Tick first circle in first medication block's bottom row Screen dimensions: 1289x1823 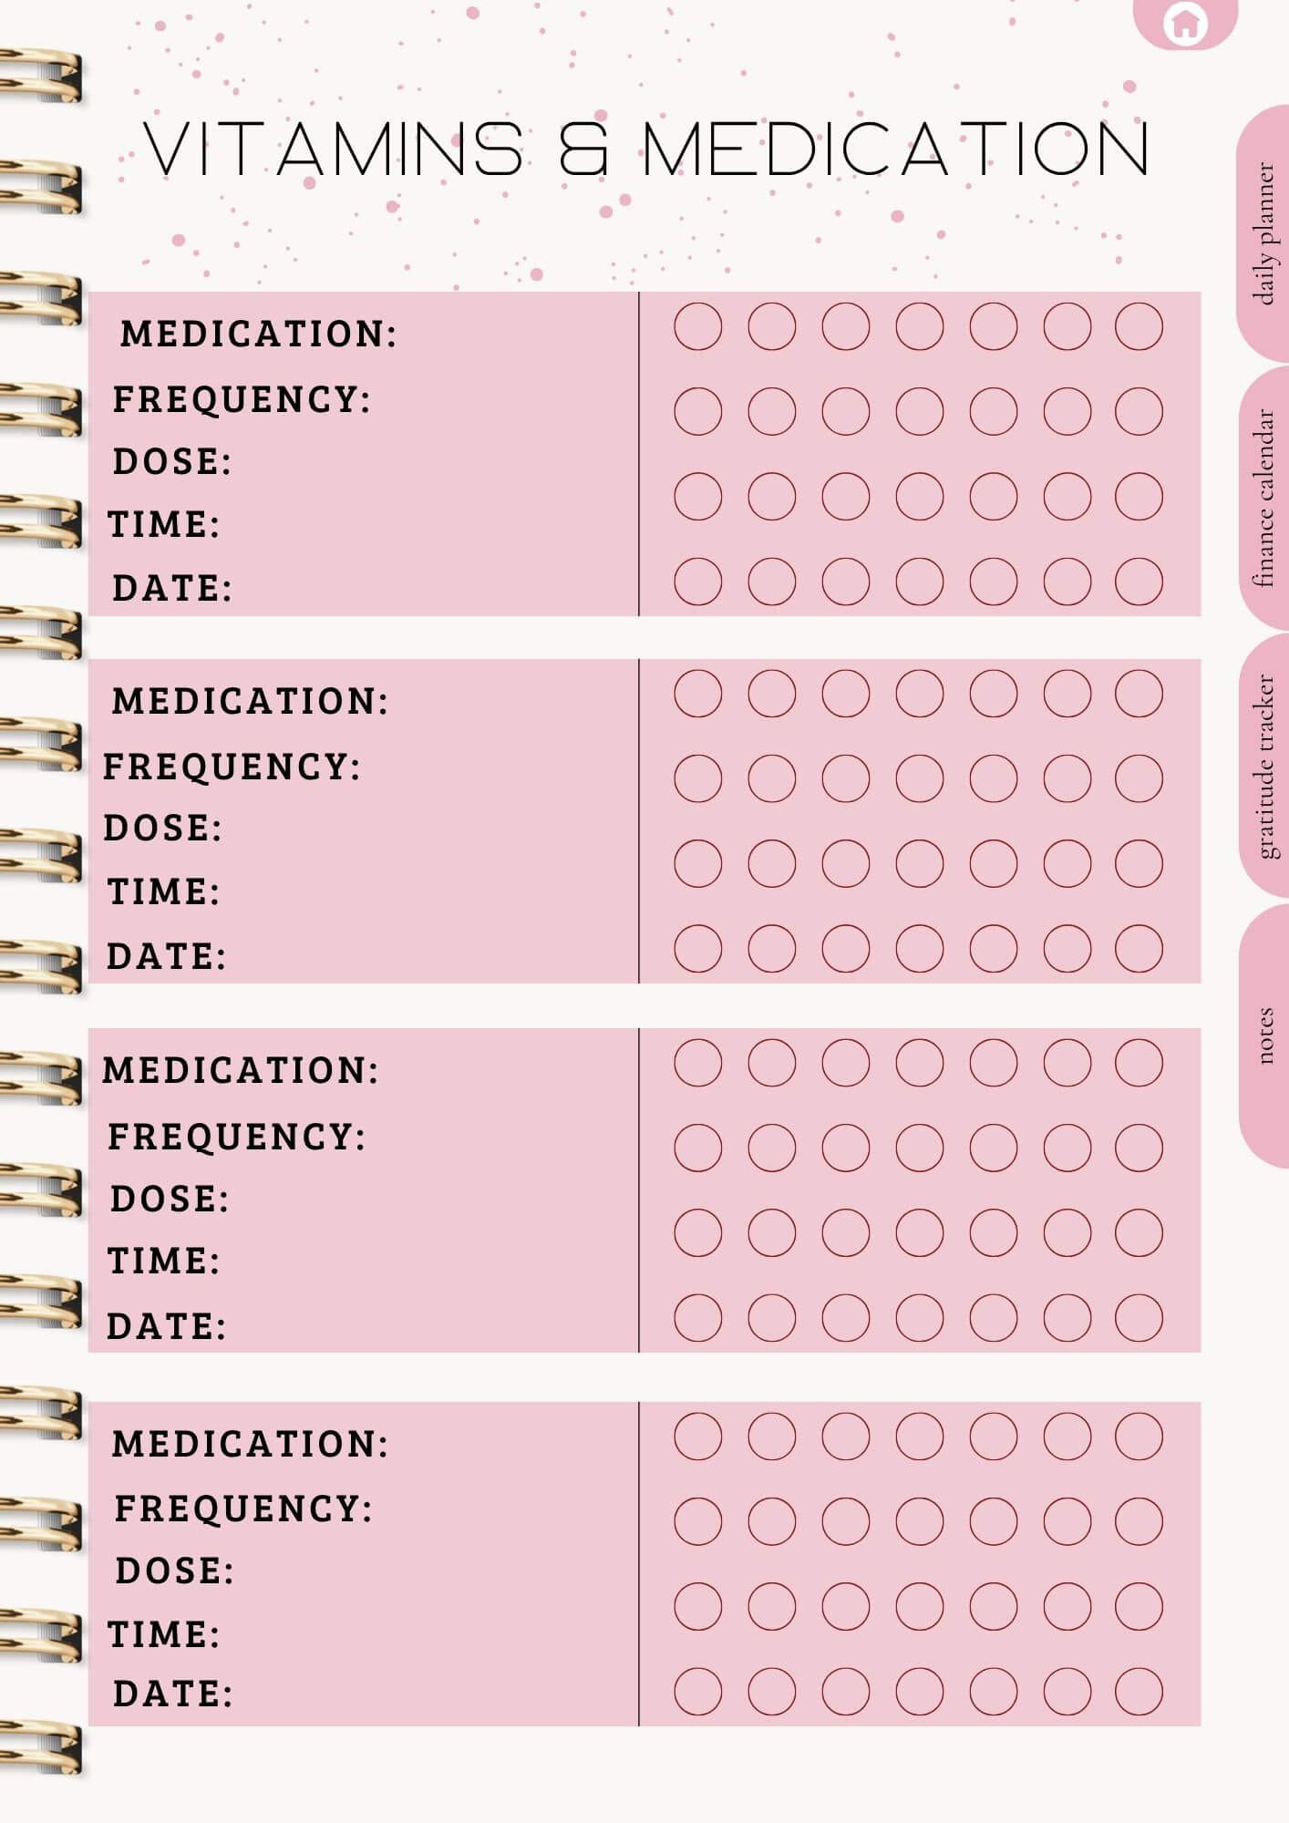click(x=698, y=582)
